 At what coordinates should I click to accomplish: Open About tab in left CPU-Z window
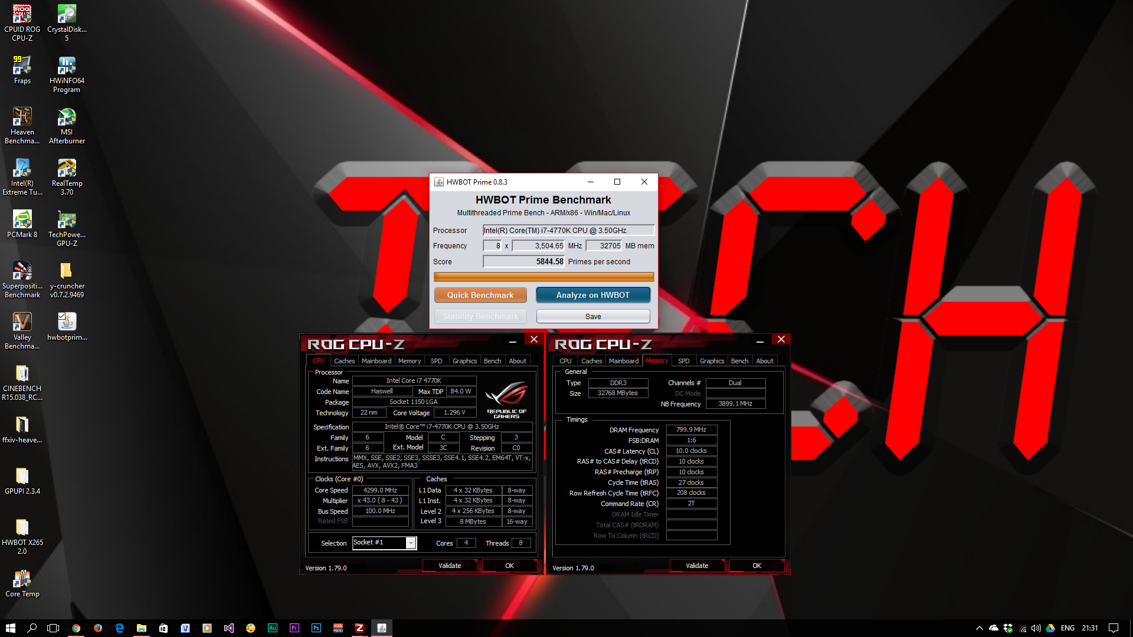click(x=518, y=361)
